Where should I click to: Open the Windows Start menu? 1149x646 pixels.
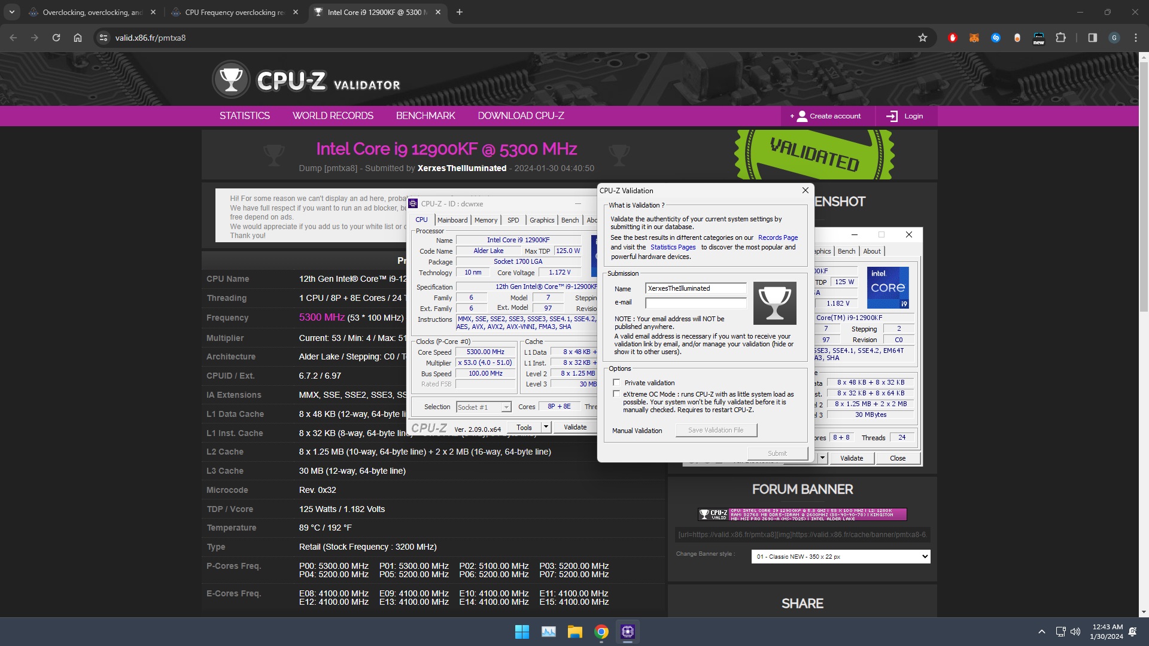coord(522,632)
